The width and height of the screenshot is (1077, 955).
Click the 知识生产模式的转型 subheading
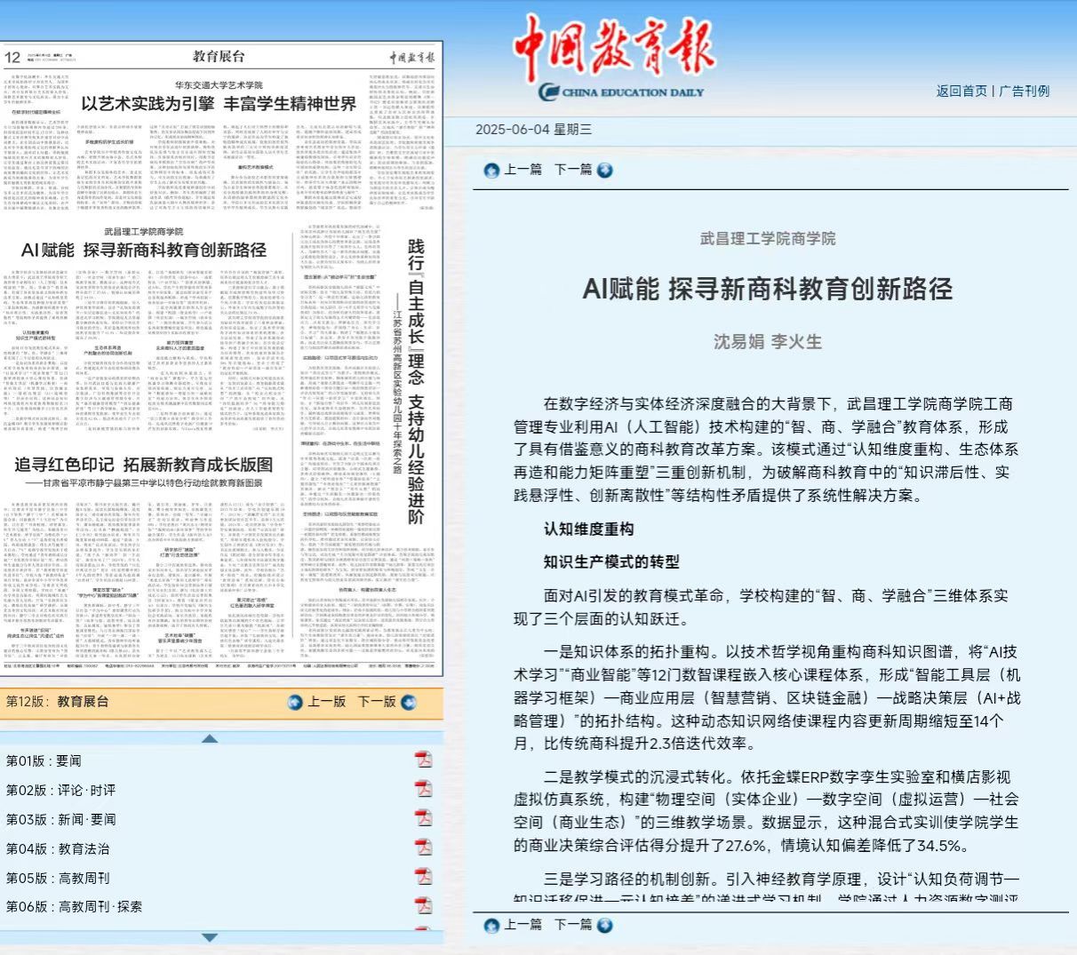[611, 562]
